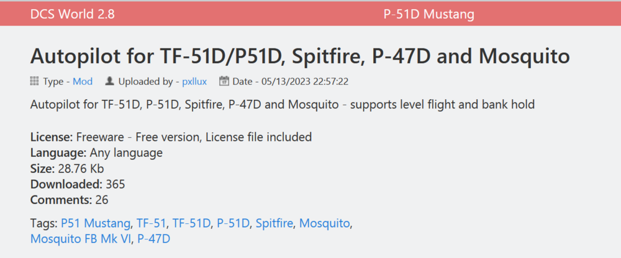This screenshot has width=621, height=258.
Task: Open the Mosquito FB Mk VI tag
Action: (x=81, y=239)
